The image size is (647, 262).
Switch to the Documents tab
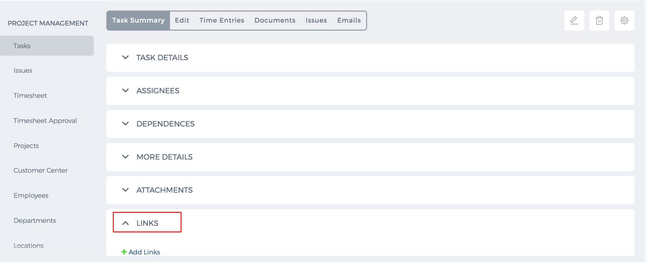[275, 20]
